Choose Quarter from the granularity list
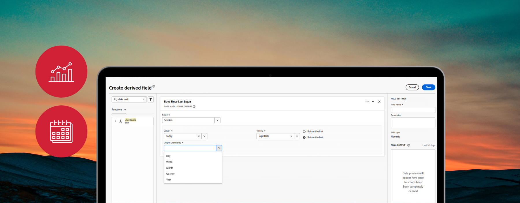520x203 pixels. [x=170, y=174]
